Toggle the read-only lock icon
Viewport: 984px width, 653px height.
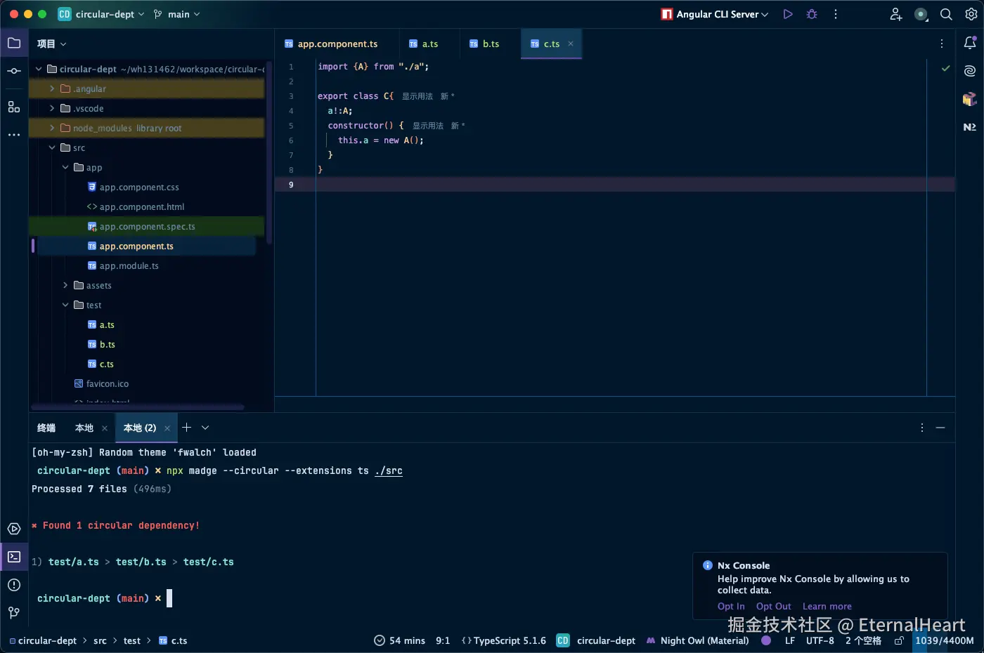point(898,641)
